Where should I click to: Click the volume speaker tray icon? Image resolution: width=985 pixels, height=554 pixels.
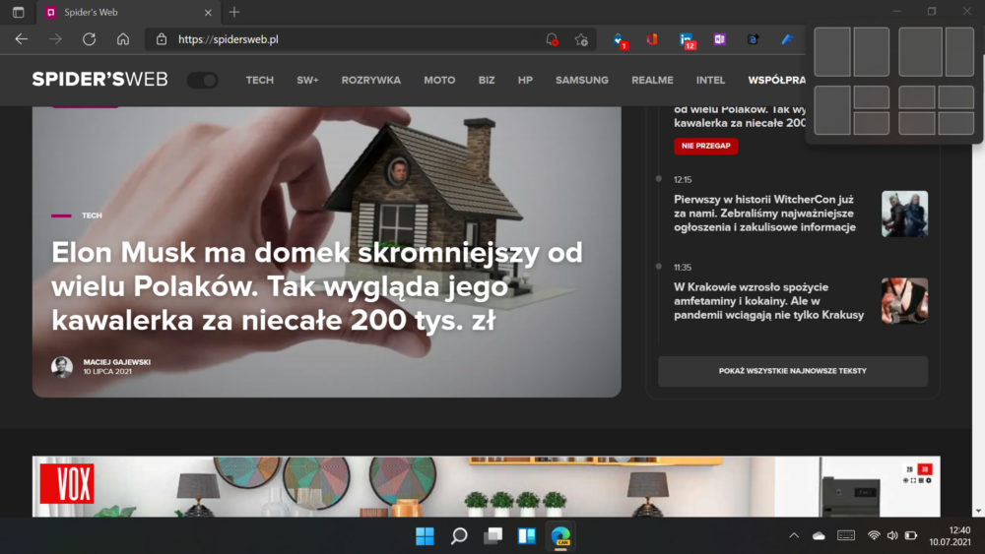pyautogui.click(x=892, y=536)
